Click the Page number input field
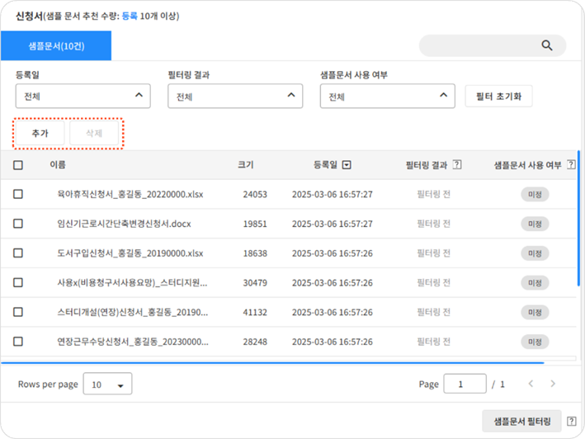 pos(465,384)
